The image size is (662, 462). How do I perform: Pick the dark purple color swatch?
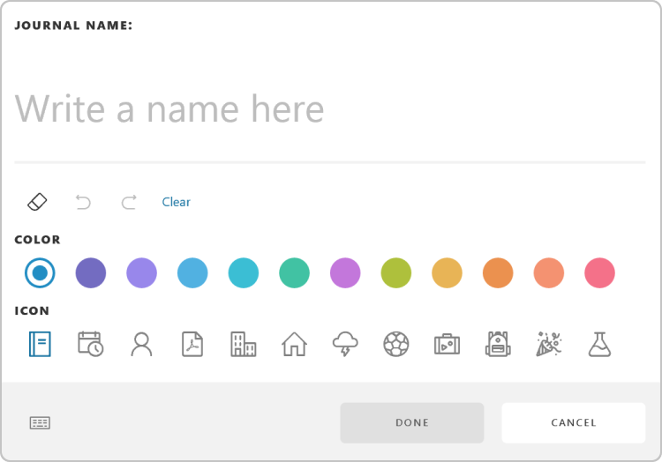click(91, 273)
